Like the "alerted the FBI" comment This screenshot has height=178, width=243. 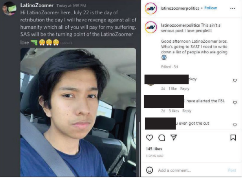pos(235,103)
